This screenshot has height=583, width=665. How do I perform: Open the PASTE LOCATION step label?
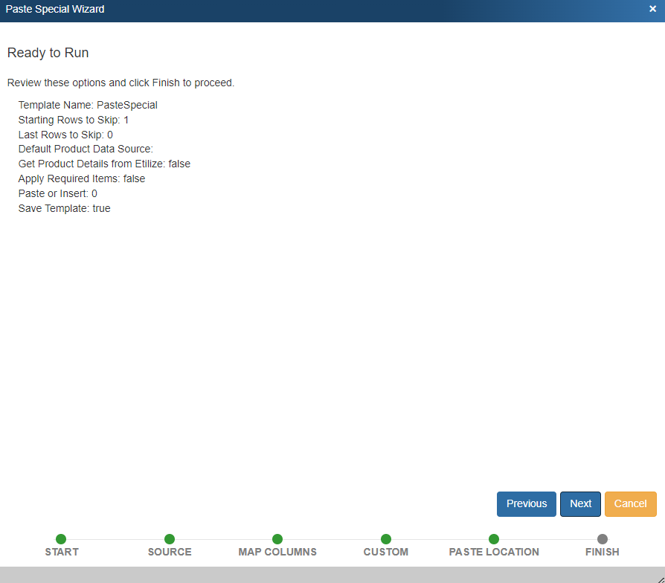pos(494,553)
